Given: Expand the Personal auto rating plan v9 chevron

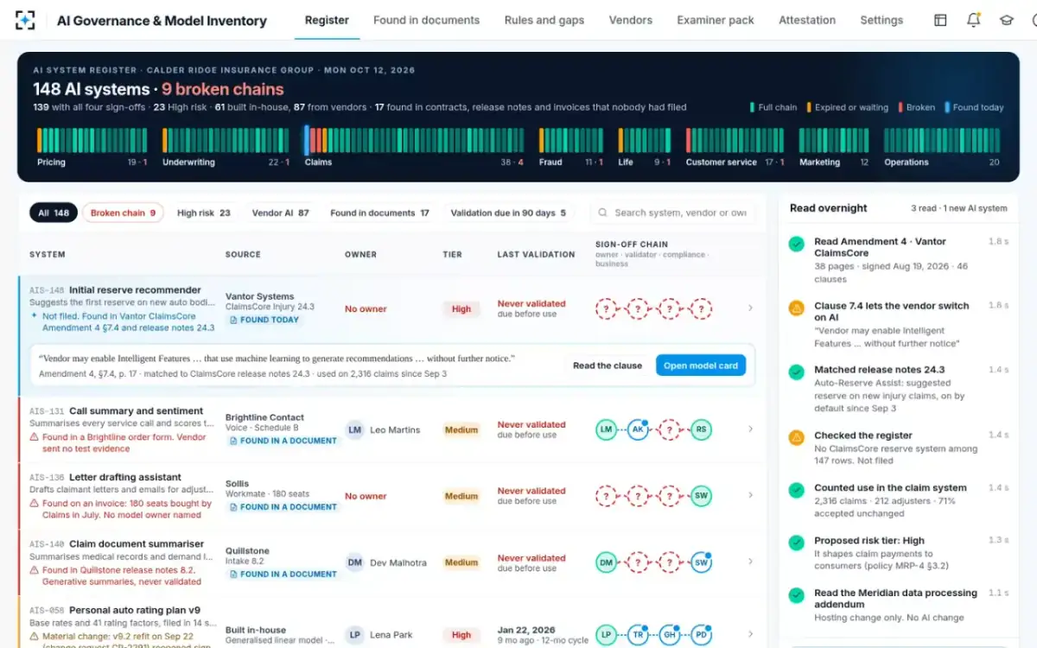Looking at the screenshot, I should (x=749, y=635).
